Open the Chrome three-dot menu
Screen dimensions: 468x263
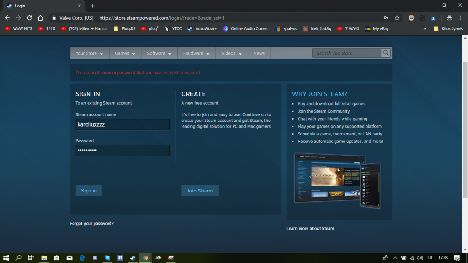coord(461,18)
